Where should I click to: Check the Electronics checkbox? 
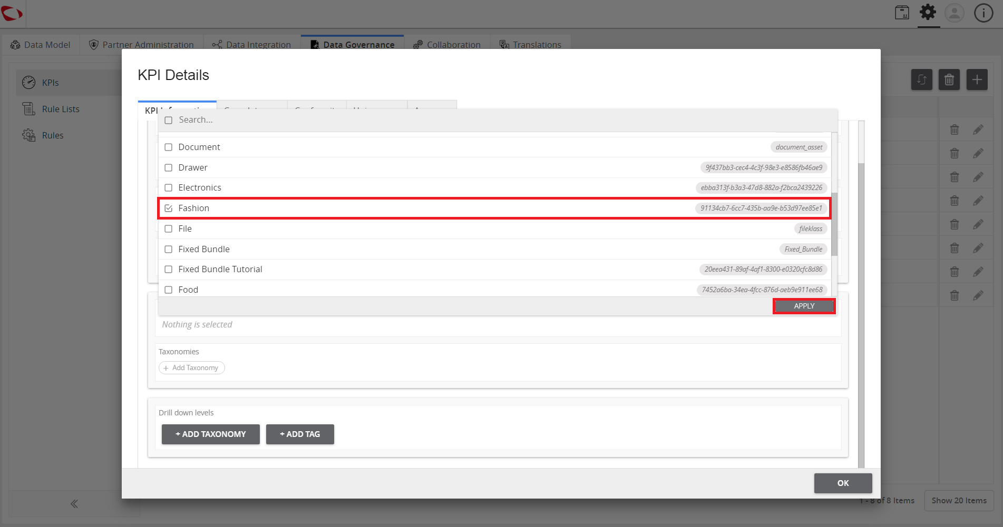pos(169,187)
